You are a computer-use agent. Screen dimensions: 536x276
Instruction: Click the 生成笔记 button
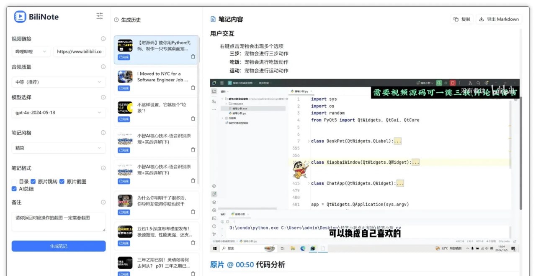click(x=58, y=246)
